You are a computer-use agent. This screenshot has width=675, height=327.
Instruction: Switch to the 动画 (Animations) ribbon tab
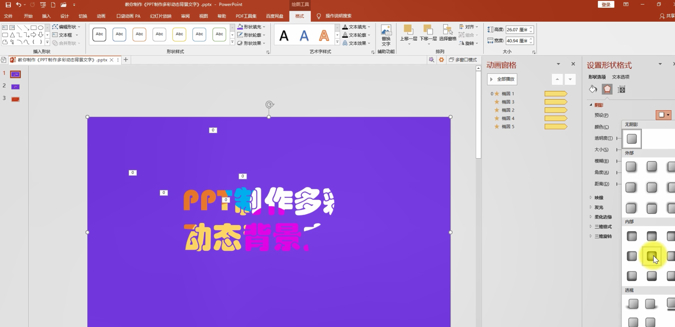(101, 16)
